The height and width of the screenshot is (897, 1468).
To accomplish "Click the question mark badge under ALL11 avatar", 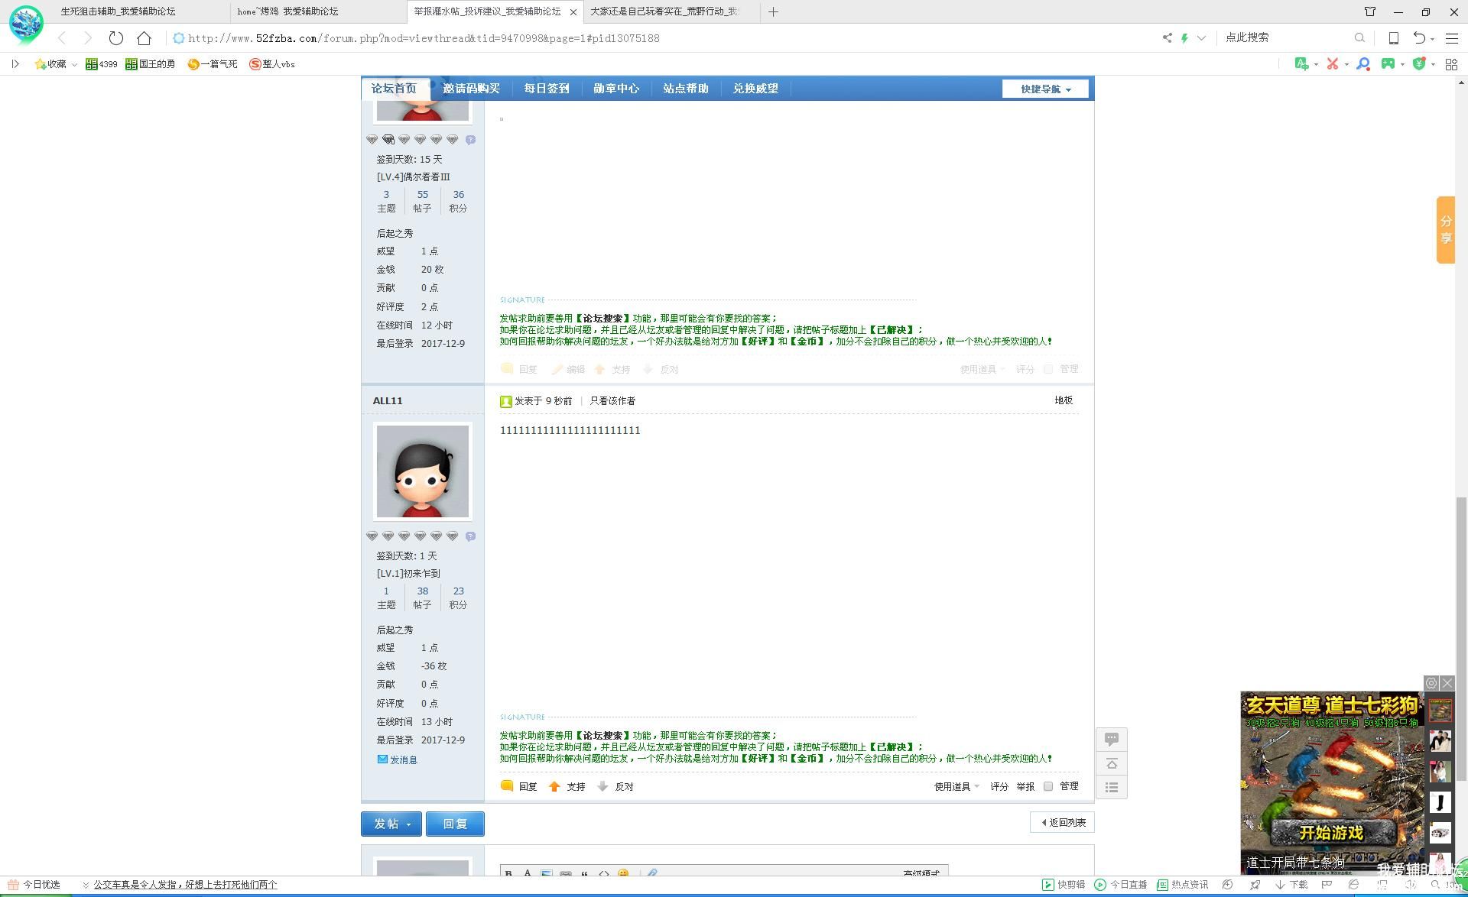I will [470, 536].
